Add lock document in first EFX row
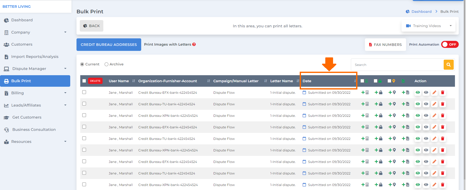Viewport: 467px width, 190px height. tap(378, 92)
